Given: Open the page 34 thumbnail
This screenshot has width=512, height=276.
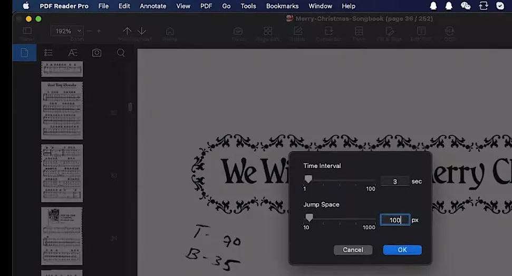Looking at the screenshot, I should click(62, 236).
